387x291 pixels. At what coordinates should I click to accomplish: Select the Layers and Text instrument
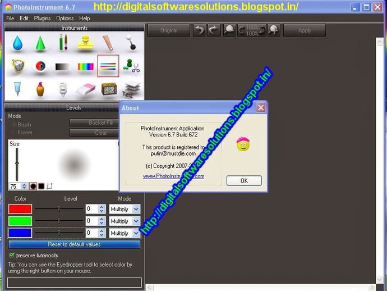132,89
